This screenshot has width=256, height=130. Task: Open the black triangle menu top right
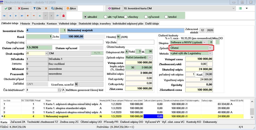click(x=247, y=8)
